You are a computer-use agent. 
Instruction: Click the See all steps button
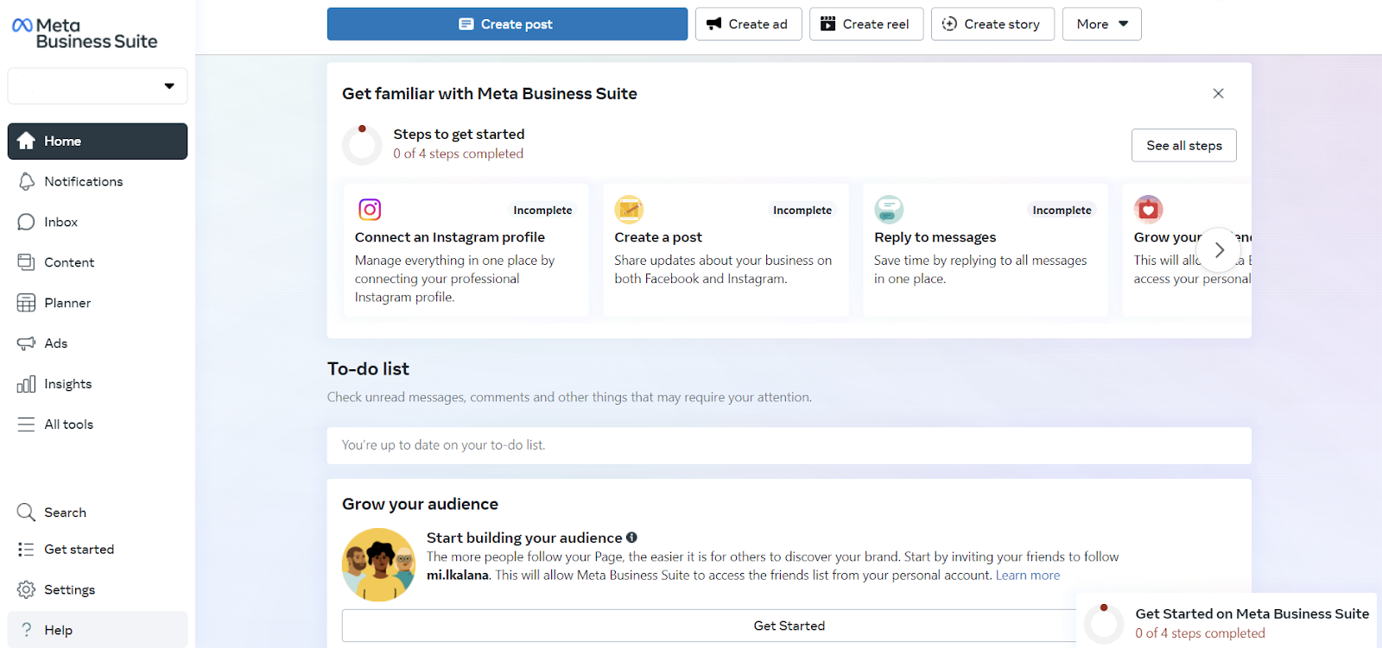[x=1183, y=146]
